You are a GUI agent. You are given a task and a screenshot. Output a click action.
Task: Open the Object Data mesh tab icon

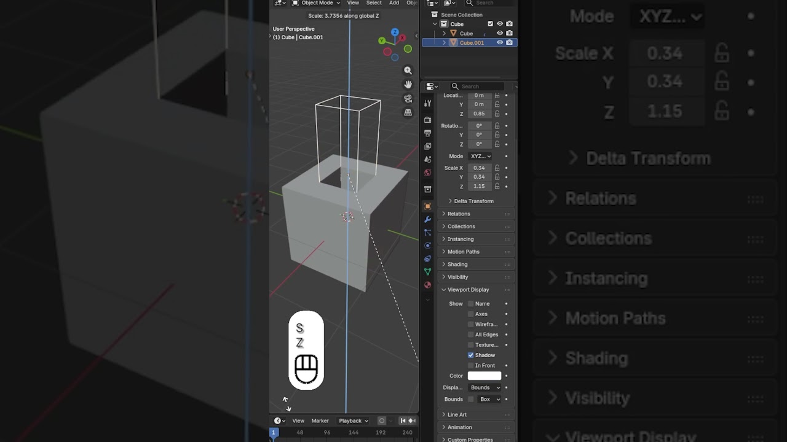tap(428, 272)
